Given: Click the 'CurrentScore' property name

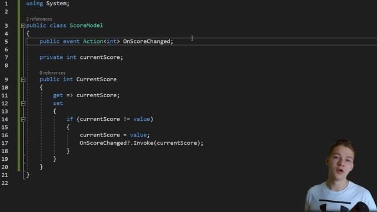Looking at the screenshot, I should pos(97,79).
